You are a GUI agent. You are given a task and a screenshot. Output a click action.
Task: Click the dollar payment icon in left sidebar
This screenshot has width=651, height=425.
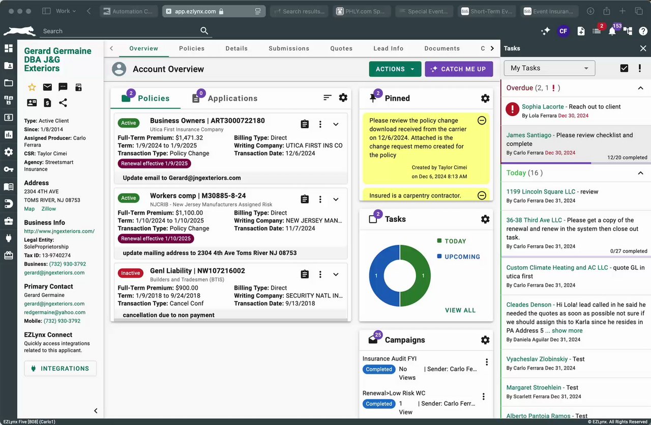click(9, 118)
